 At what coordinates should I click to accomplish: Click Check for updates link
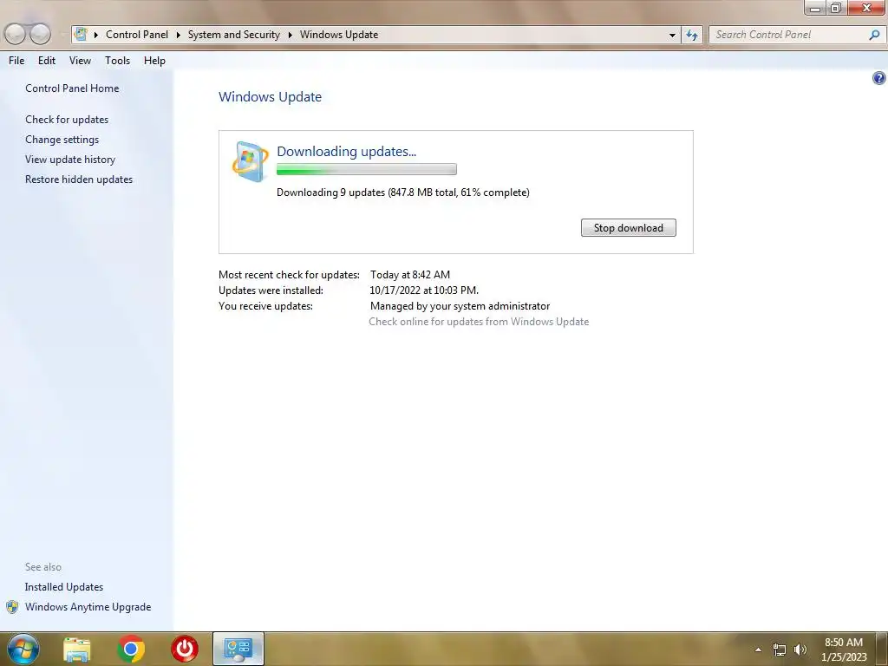[x=67, y=120]
